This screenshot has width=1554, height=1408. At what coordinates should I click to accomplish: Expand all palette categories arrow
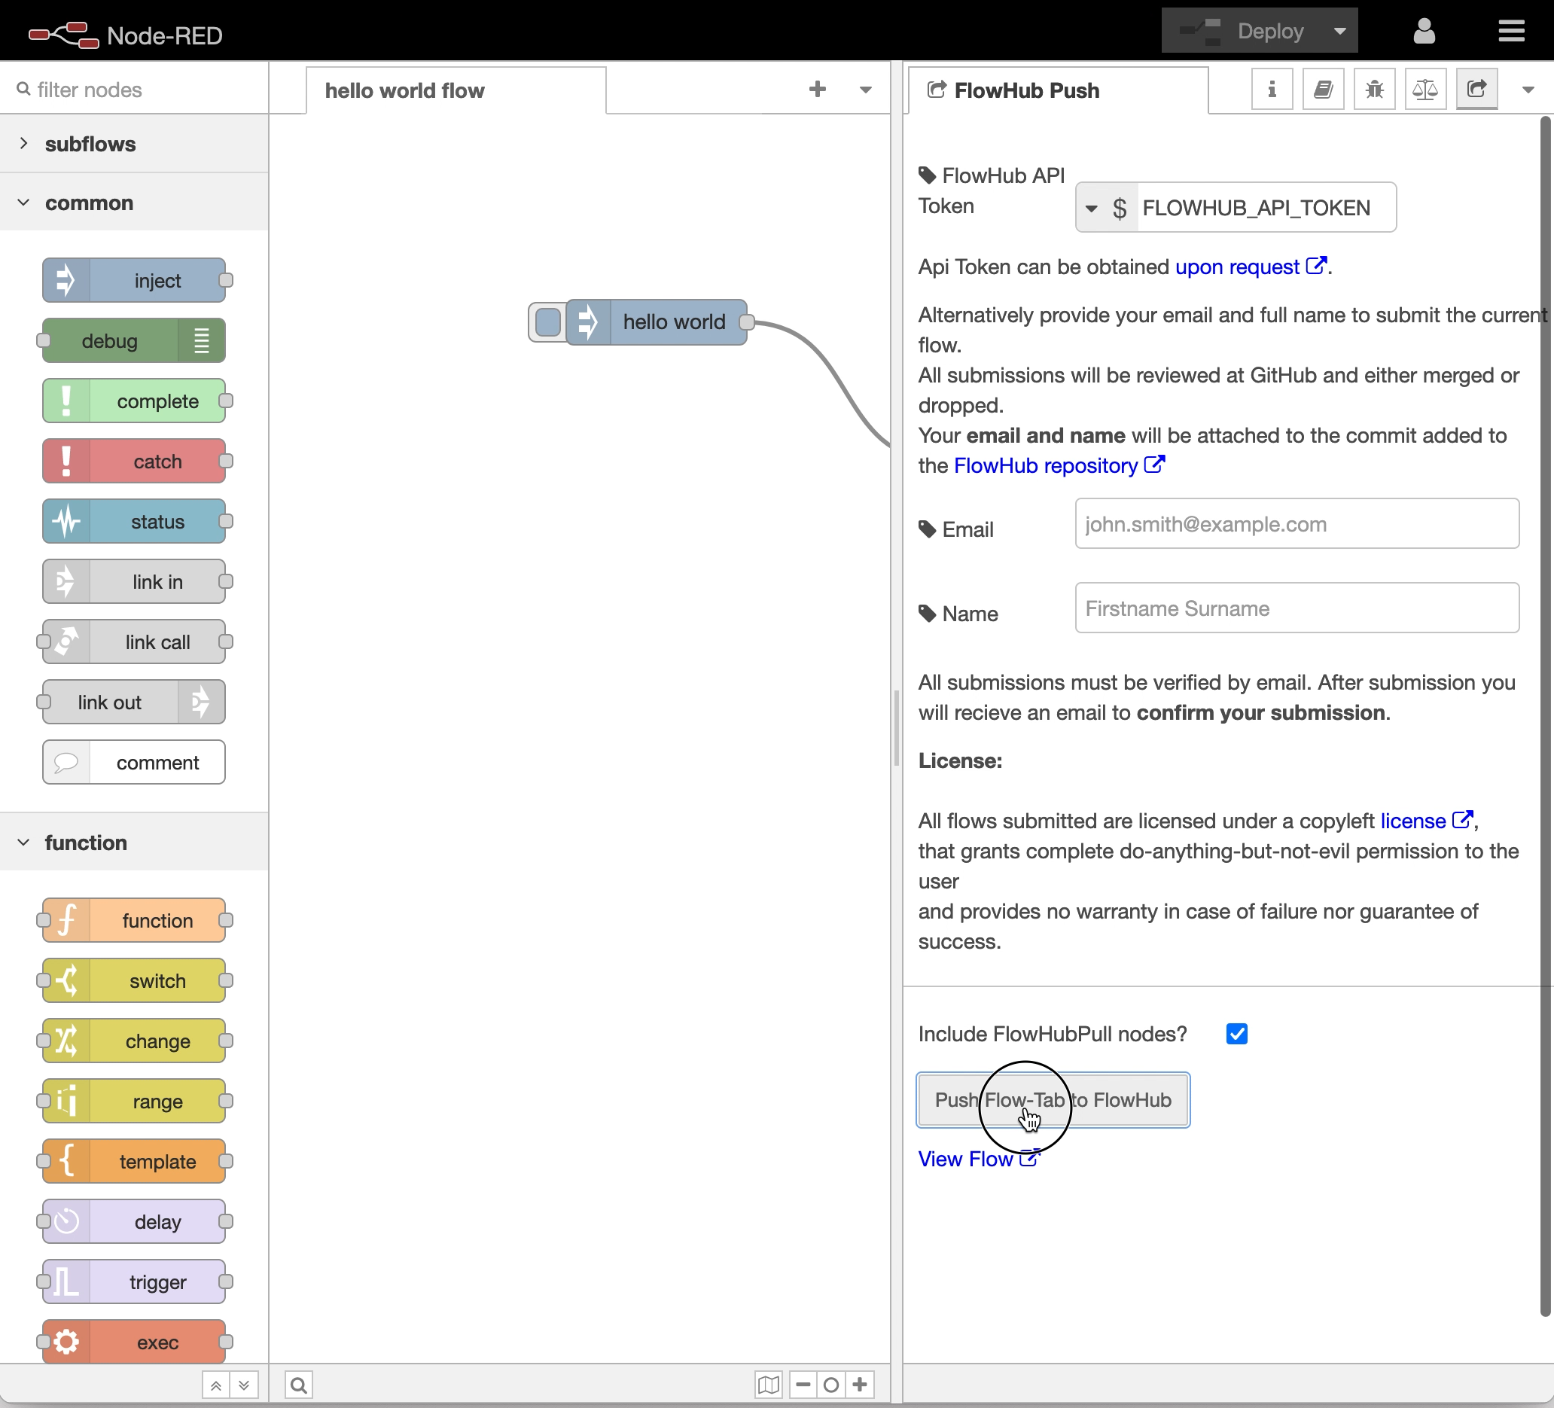(x=245, y=1385)
